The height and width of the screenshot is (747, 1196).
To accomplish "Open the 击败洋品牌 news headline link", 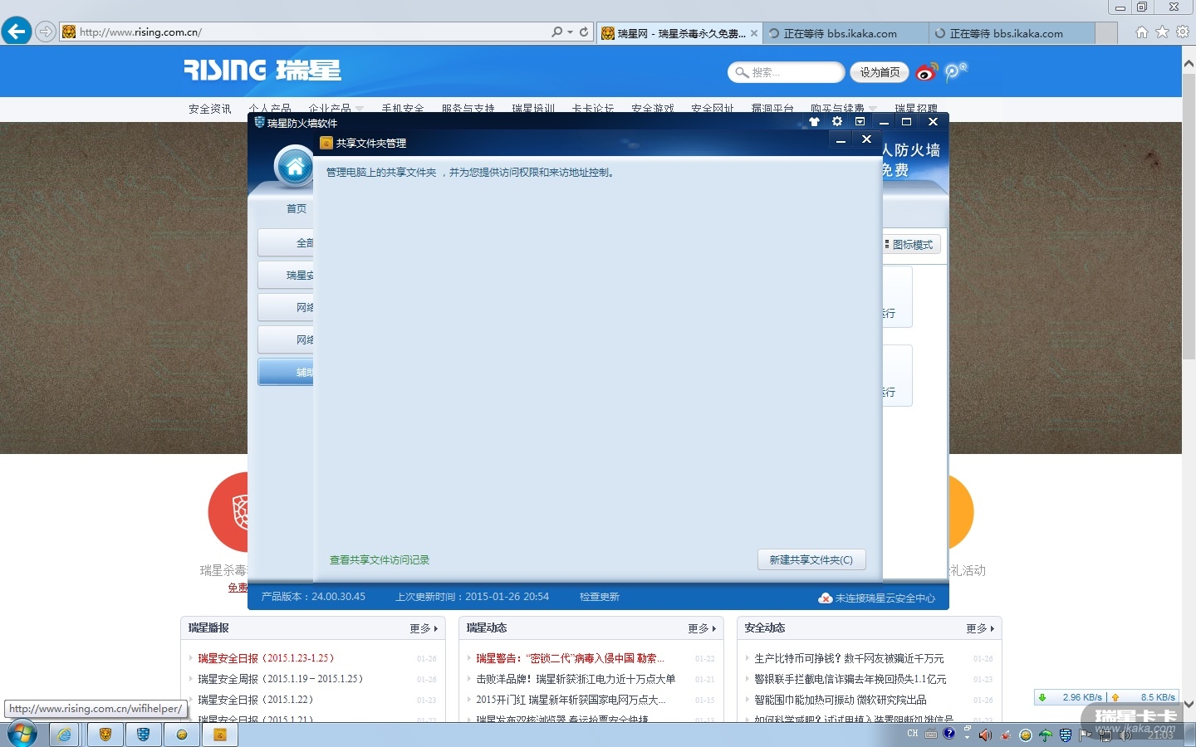I will point(576,679).
